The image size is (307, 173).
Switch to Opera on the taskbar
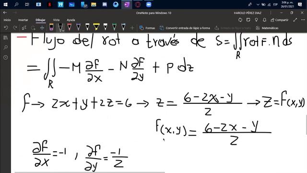click(138, 4)
